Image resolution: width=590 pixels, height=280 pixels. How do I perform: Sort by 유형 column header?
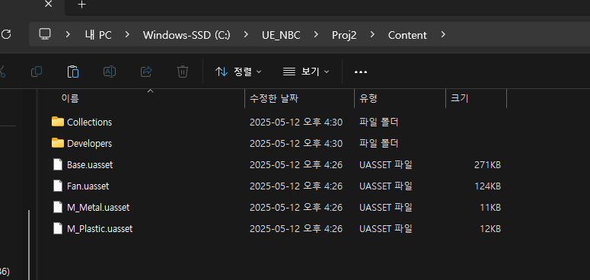368,98
